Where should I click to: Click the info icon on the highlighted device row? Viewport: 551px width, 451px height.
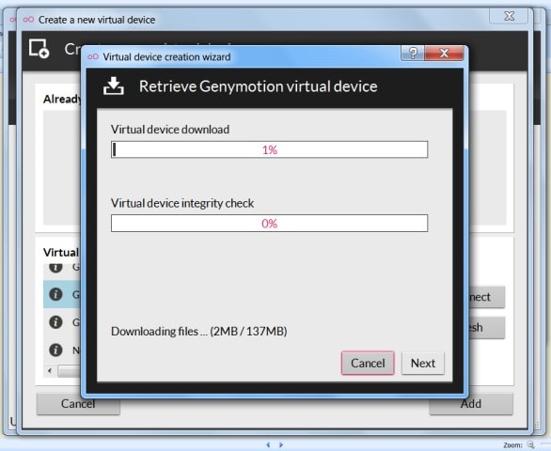click(55, 294)
